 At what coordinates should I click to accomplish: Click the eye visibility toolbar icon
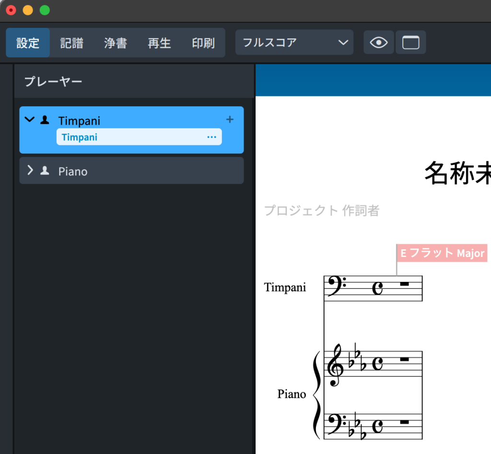pyautogui.click(x=378, y=43)
